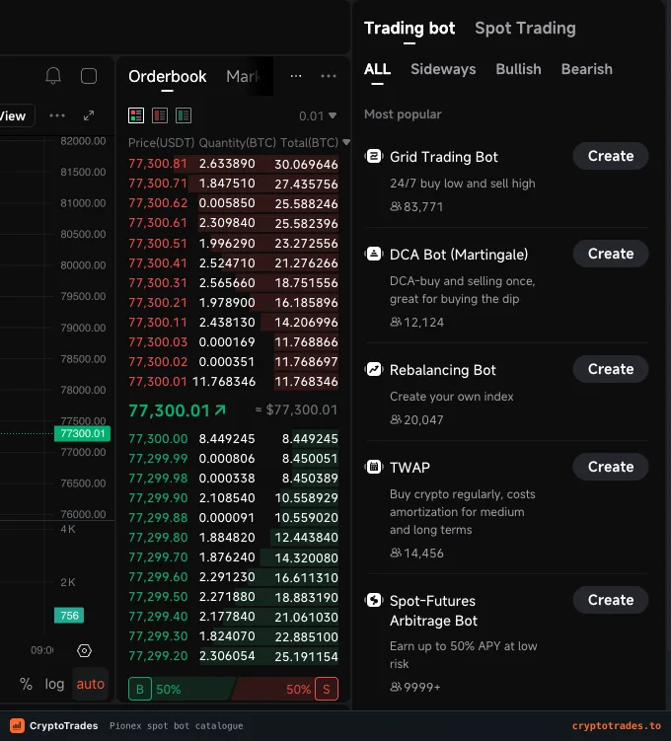Open chart more-options dots next to View
The height and width of the screenshot is (741, 671).
click(x=57, y=115)
